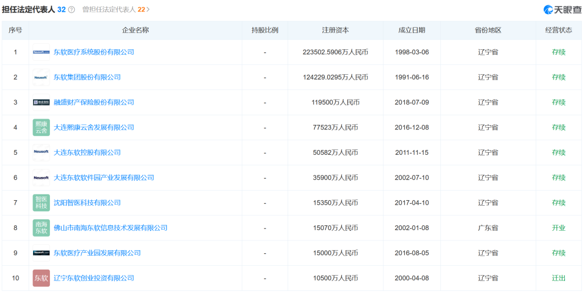Open 东软集团股份有限公司 company link
Viewport: 585px width, 294px height.
coord(87,77)
